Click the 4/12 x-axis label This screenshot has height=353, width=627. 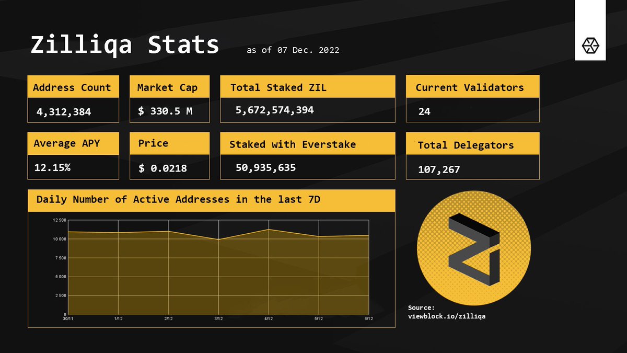269,319
